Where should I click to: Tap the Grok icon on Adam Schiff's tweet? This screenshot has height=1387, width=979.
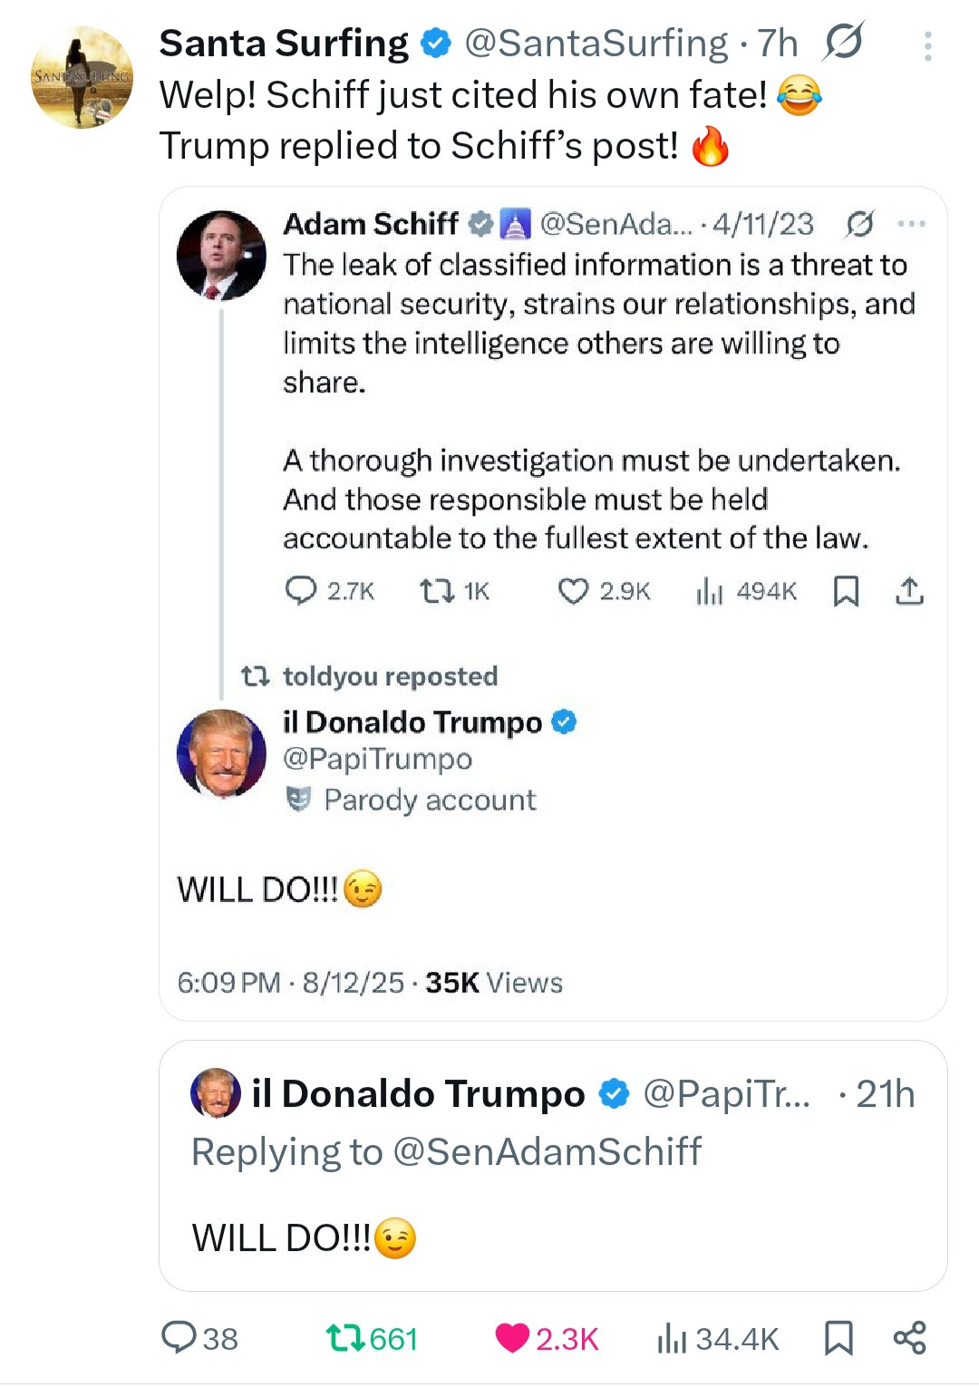(x=860, y=223)
